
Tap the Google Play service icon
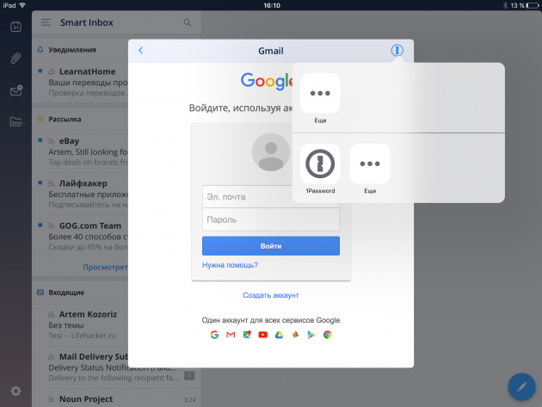(x=311, y=335)
